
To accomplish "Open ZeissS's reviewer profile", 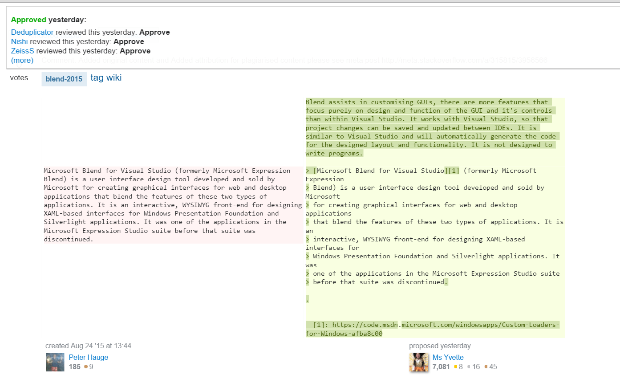I will 23,51.
